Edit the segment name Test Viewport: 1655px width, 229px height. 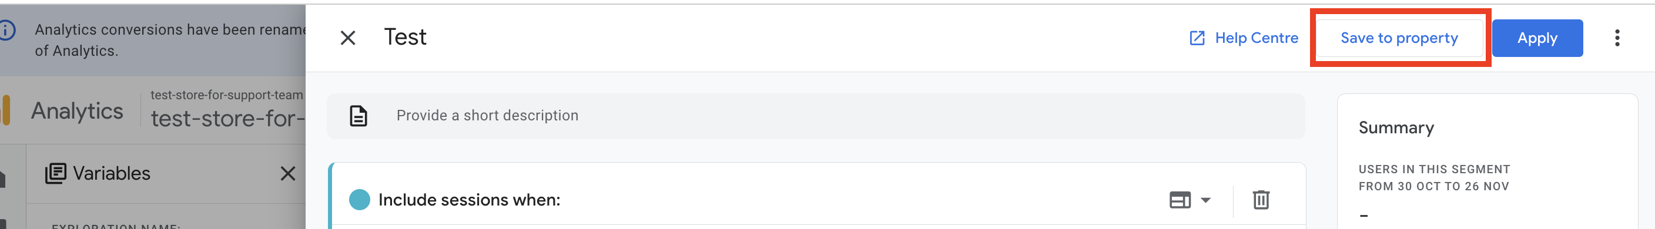pyautogui.click(x=405, y=37)
